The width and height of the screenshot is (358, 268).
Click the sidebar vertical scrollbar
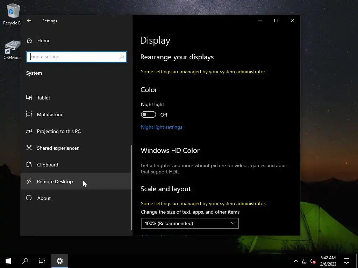(x=131, y=187)
